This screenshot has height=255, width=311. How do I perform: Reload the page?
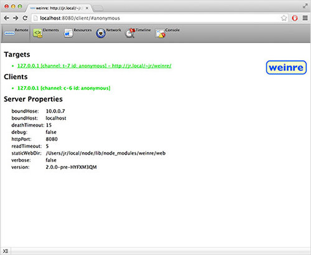(x=25, y=18)
